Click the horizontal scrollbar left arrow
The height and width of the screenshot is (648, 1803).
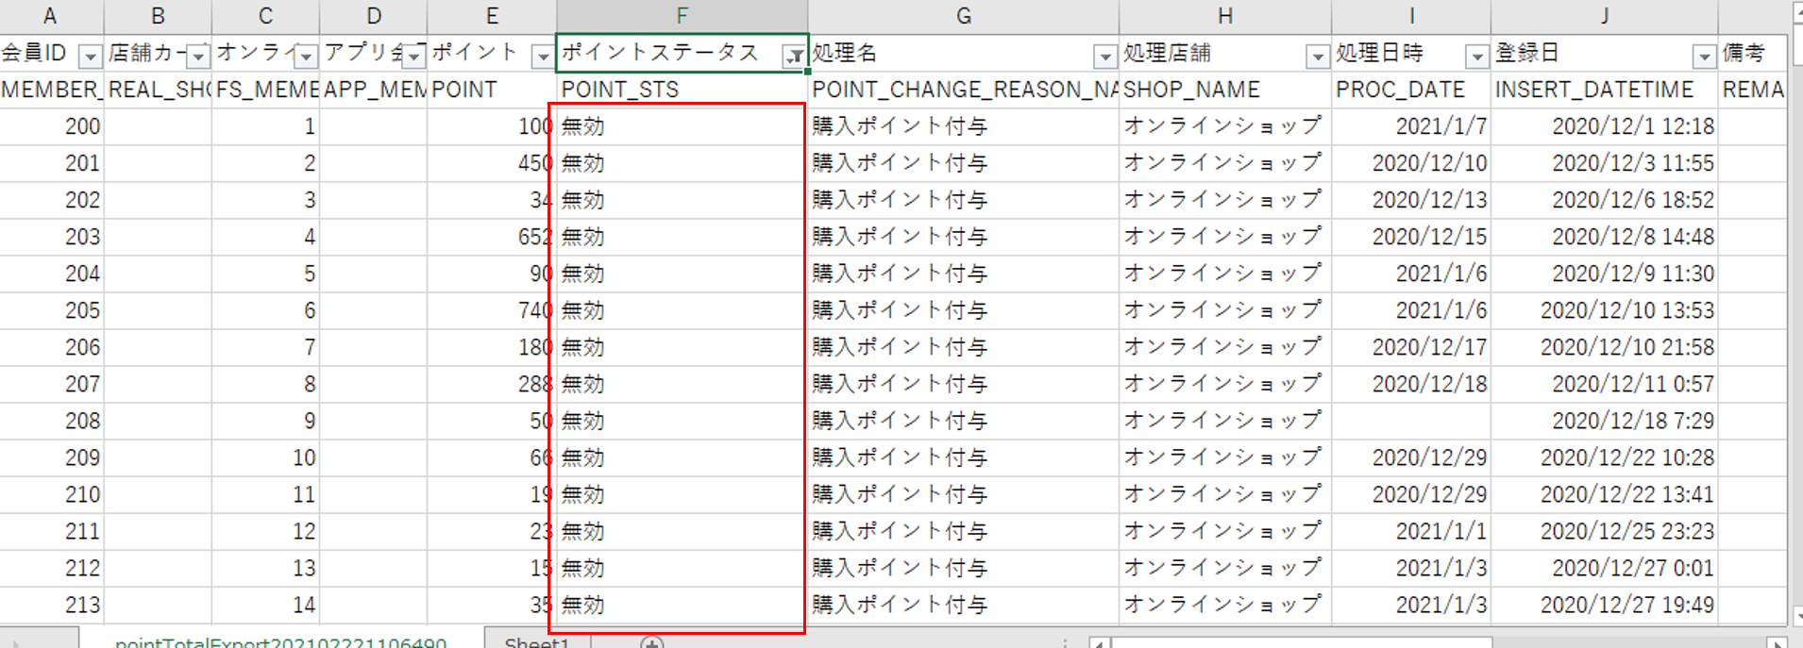pyautogui.click(x=1099, y=642)
